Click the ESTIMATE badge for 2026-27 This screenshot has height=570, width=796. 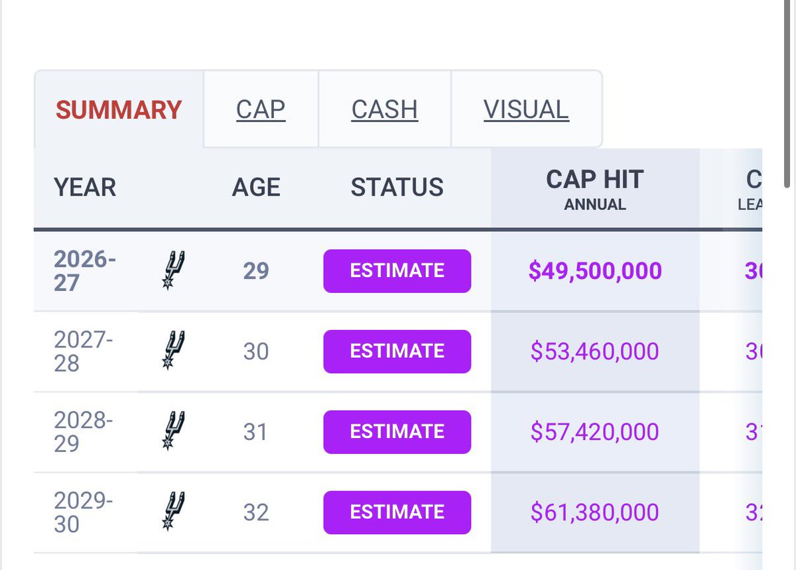pyautogui.click(x=397, y=270)
